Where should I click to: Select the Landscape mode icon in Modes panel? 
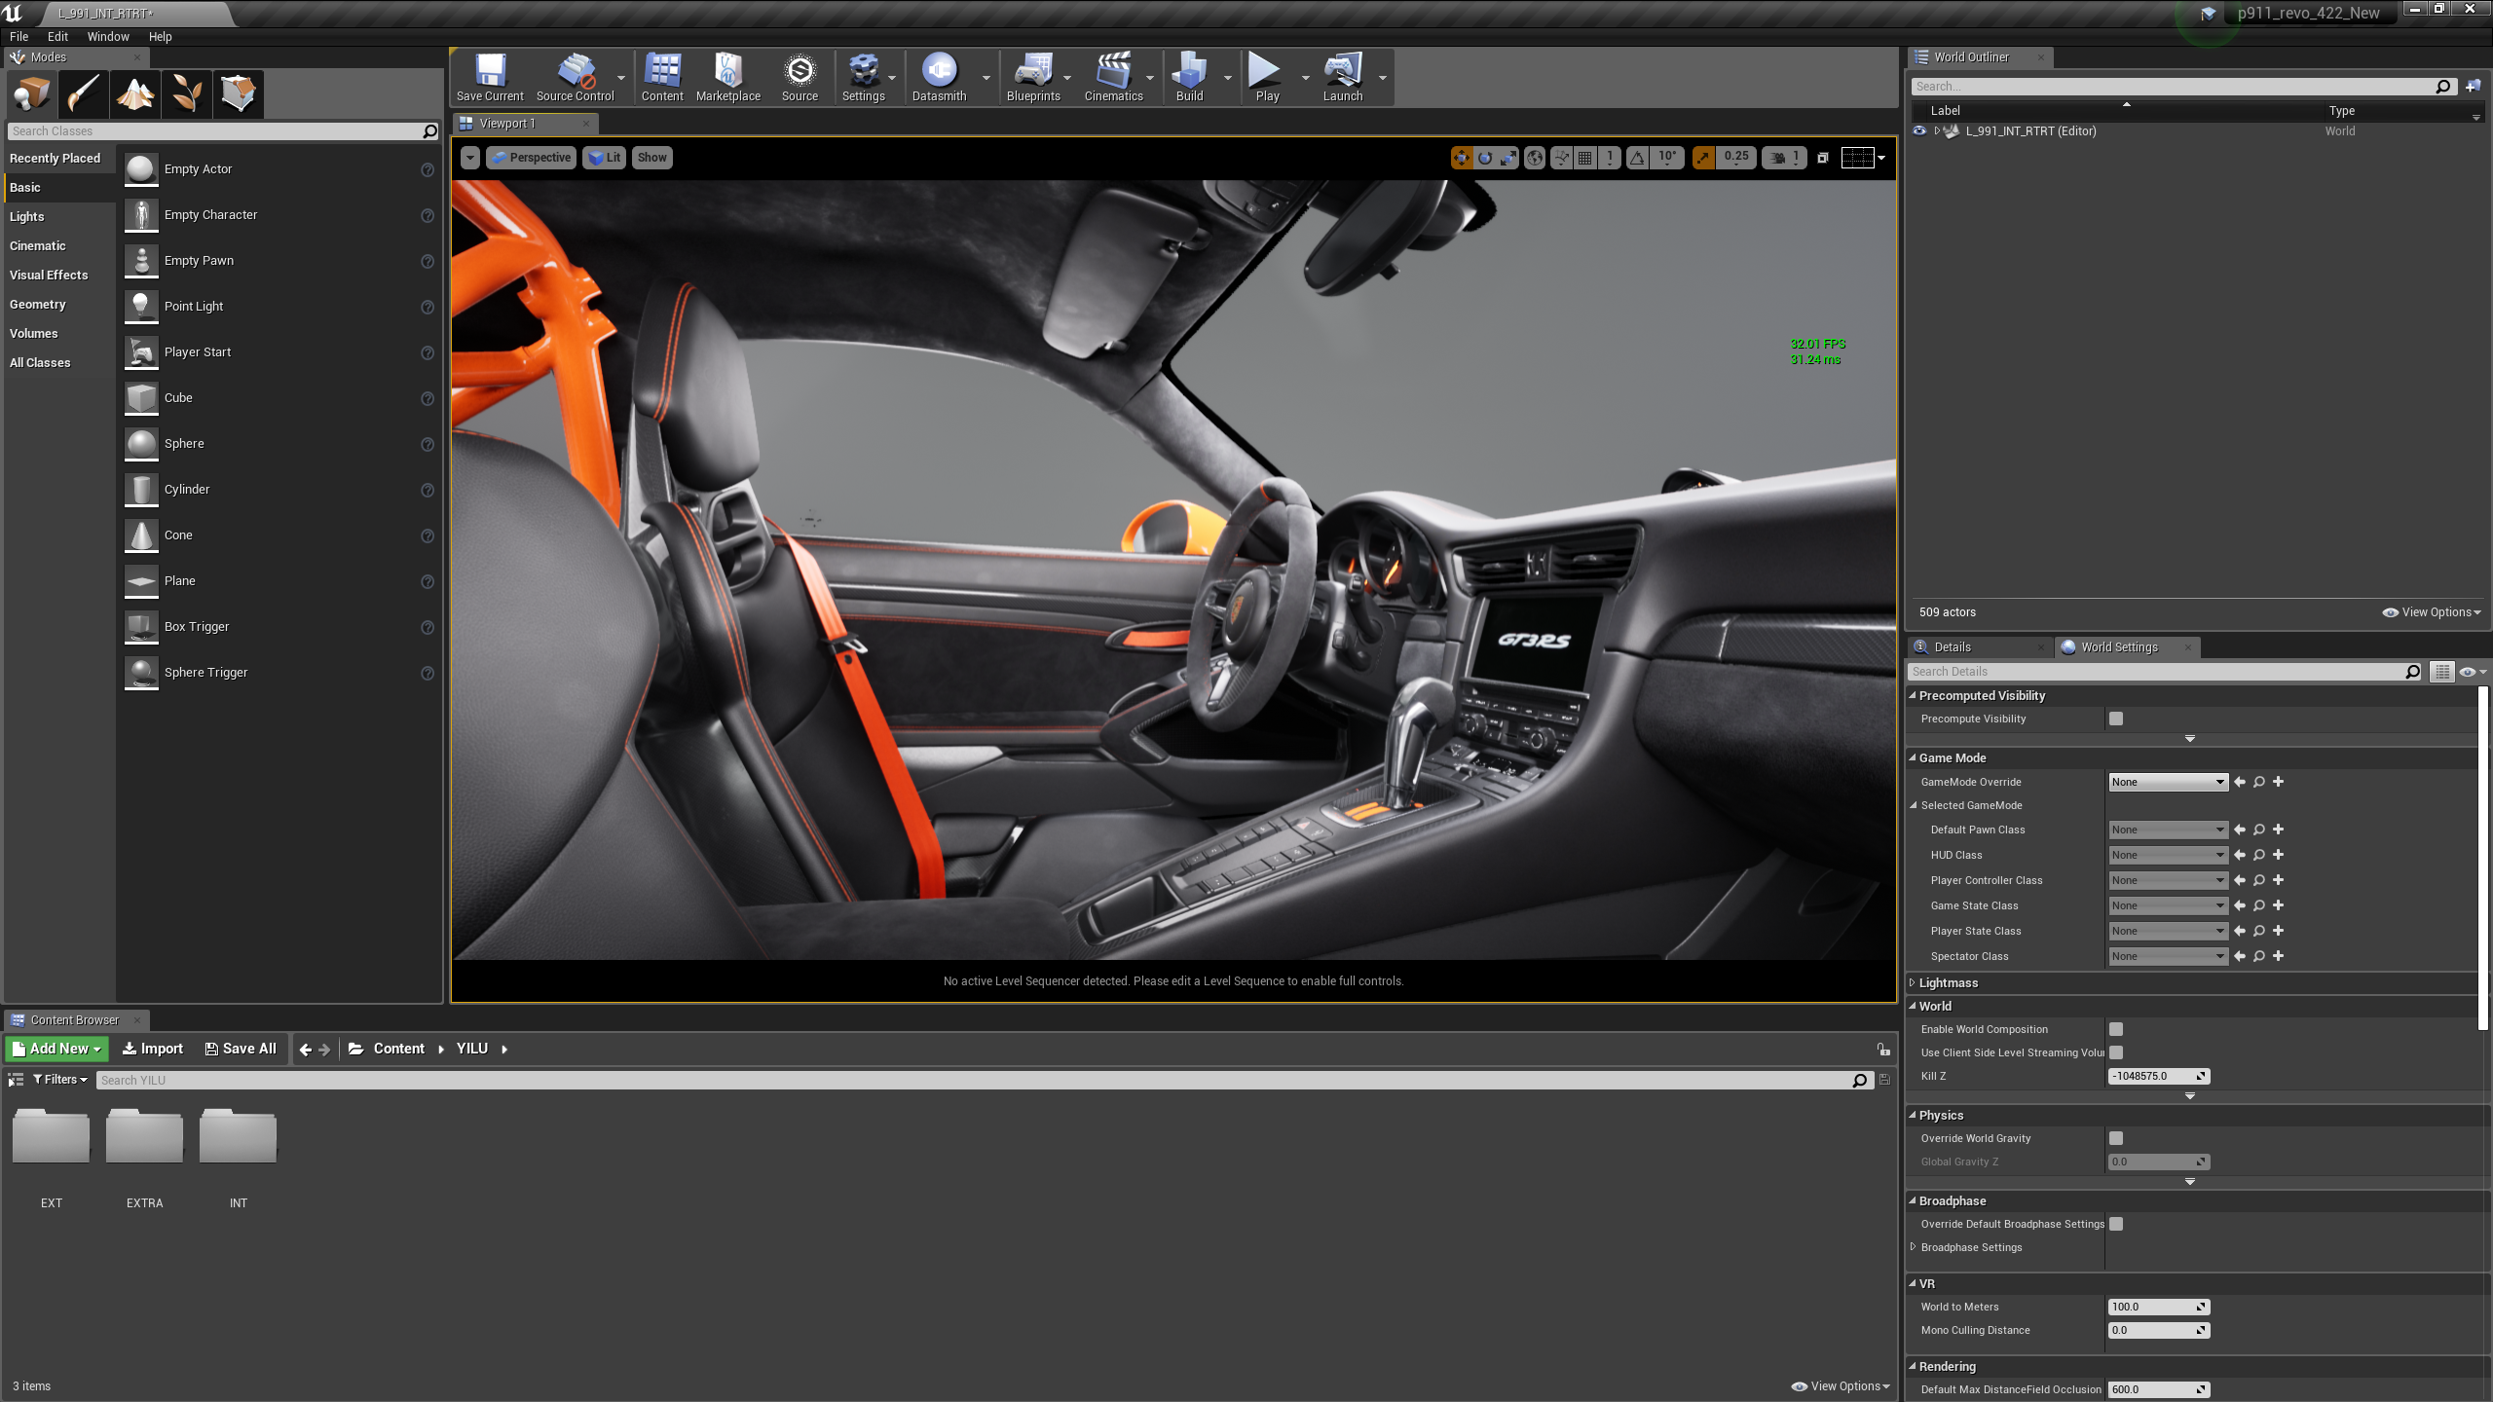point(135,93)
